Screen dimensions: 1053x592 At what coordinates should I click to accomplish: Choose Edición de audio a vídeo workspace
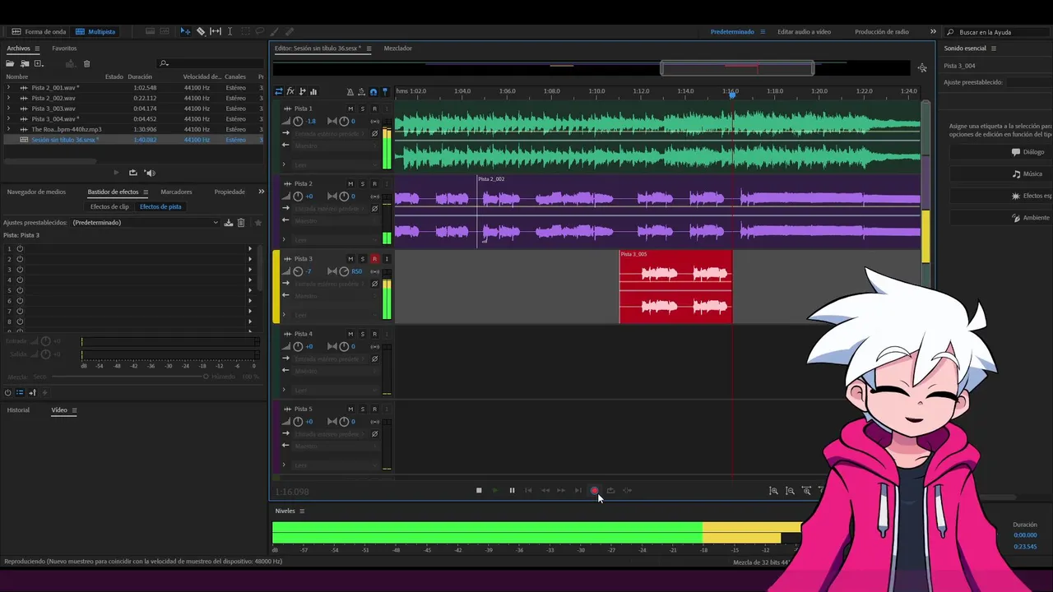pos(804,31)
